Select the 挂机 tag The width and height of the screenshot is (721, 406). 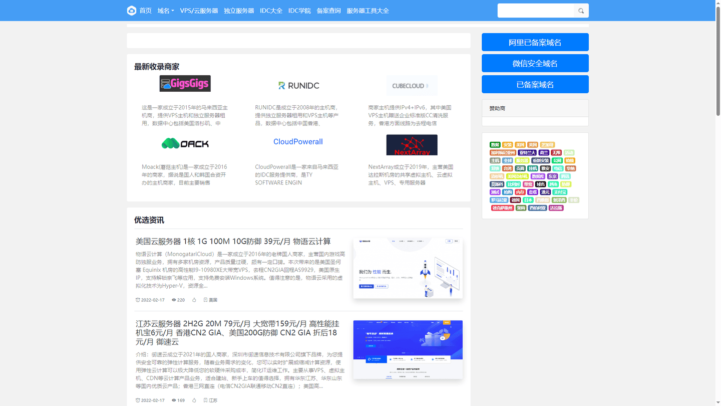[533, 168]
